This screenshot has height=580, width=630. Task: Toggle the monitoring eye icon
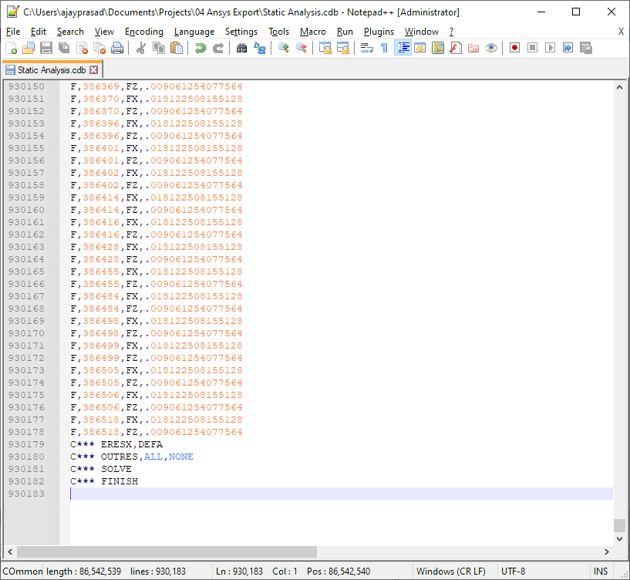pyautogui.click(x=491, y=48)
